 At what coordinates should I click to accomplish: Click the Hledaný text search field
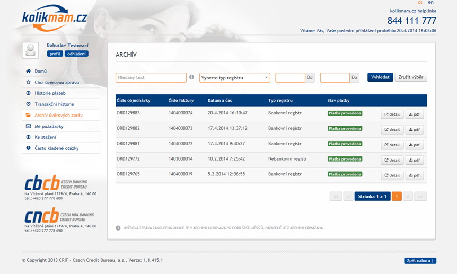[x=151, y=78]
